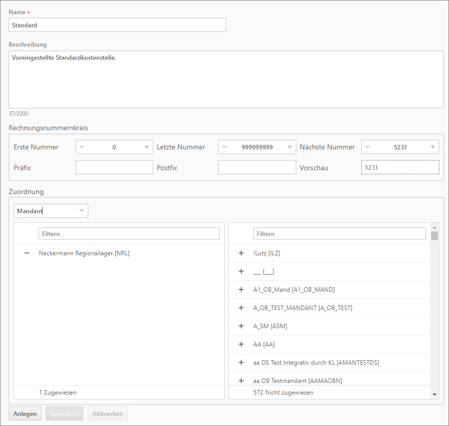Screen dimensions: 449x426
Task: Select AA [AA] entry text
Action: tap(264, 344)
